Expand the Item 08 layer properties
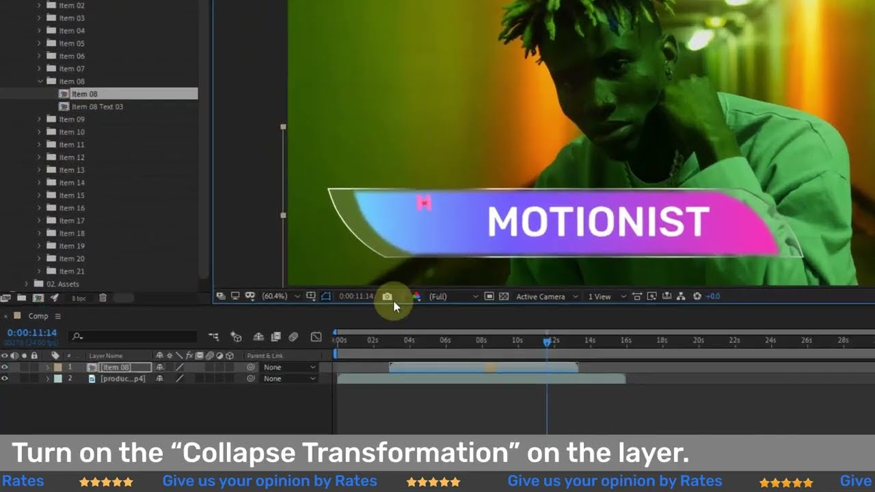875x492 pixels. coord(47,368)
